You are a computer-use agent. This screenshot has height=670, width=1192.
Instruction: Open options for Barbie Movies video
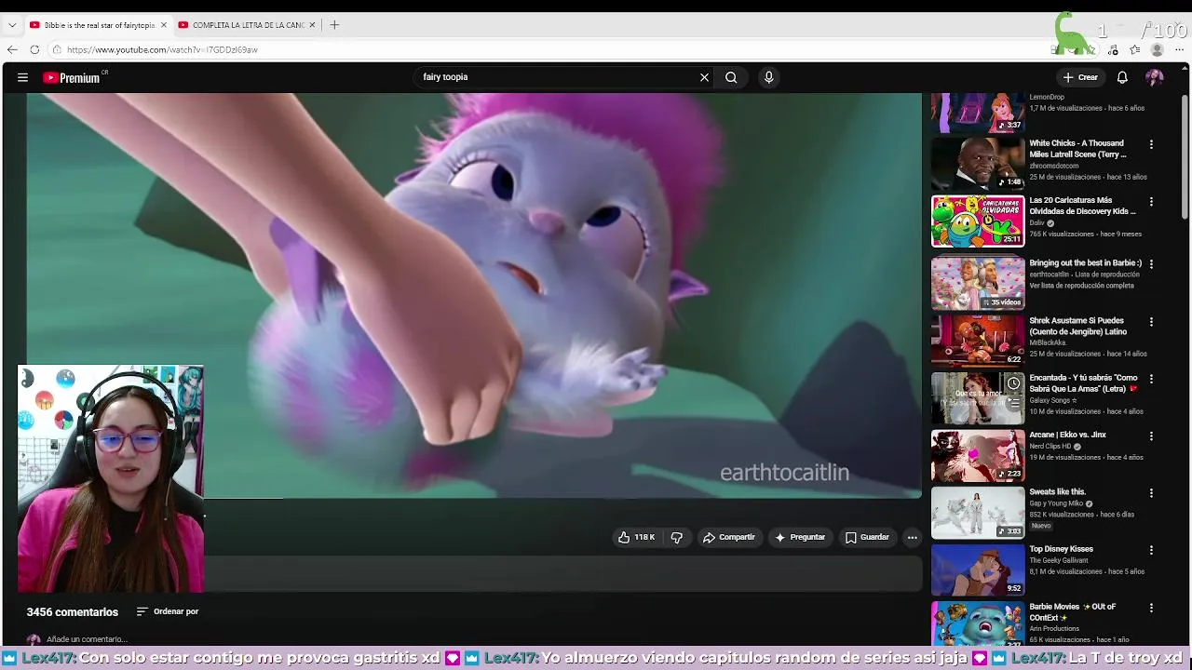coord(1151,608)
